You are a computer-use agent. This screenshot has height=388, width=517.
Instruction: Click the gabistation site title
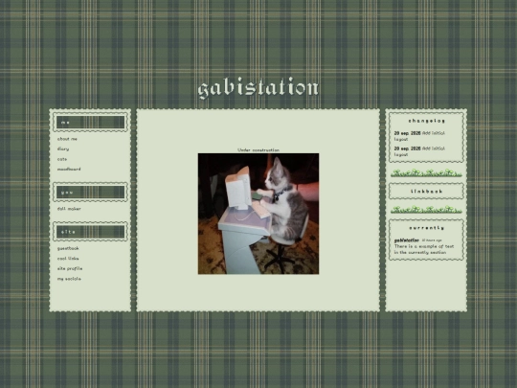[258, 88]
